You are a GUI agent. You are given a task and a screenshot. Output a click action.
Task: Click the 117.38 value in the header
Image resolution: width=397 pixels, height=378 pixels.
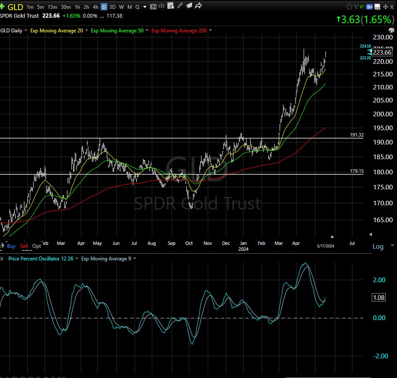pos(114,16)
